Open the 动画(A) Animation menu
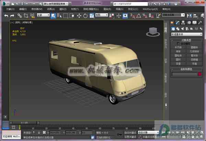Image resolution: width=206 pixels, height=141 pixels. click(x=51, y=9)
